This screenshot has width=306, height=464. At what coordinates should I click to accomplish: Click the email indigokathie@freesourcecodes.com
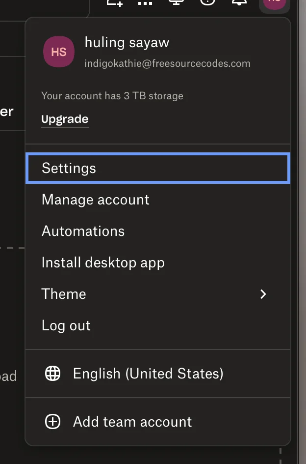tap(168, 63)
